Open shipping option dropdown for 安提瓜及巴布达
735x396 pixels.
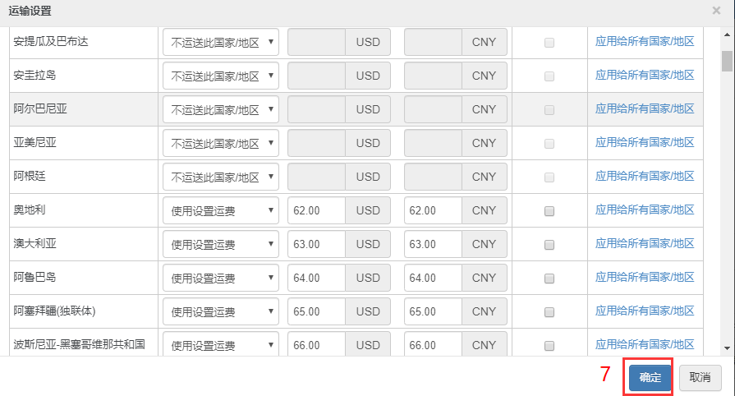(221, 42)
